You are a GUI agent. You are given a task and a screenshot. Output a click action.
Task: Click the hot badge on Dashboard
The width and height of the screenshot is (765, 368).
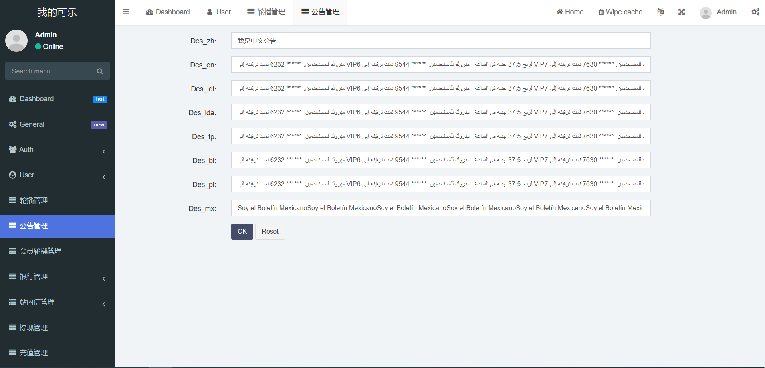coord(100,99)
